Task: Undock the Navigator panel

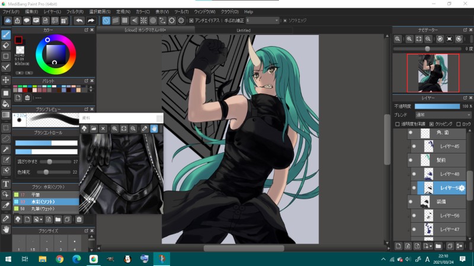Action: point(465,30)
